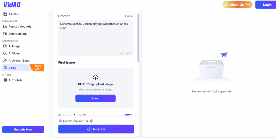The height and width of the screenshot is (138, 276).
Task: Select Veo3 in the sidebar
Action: (x=16, y=68)
